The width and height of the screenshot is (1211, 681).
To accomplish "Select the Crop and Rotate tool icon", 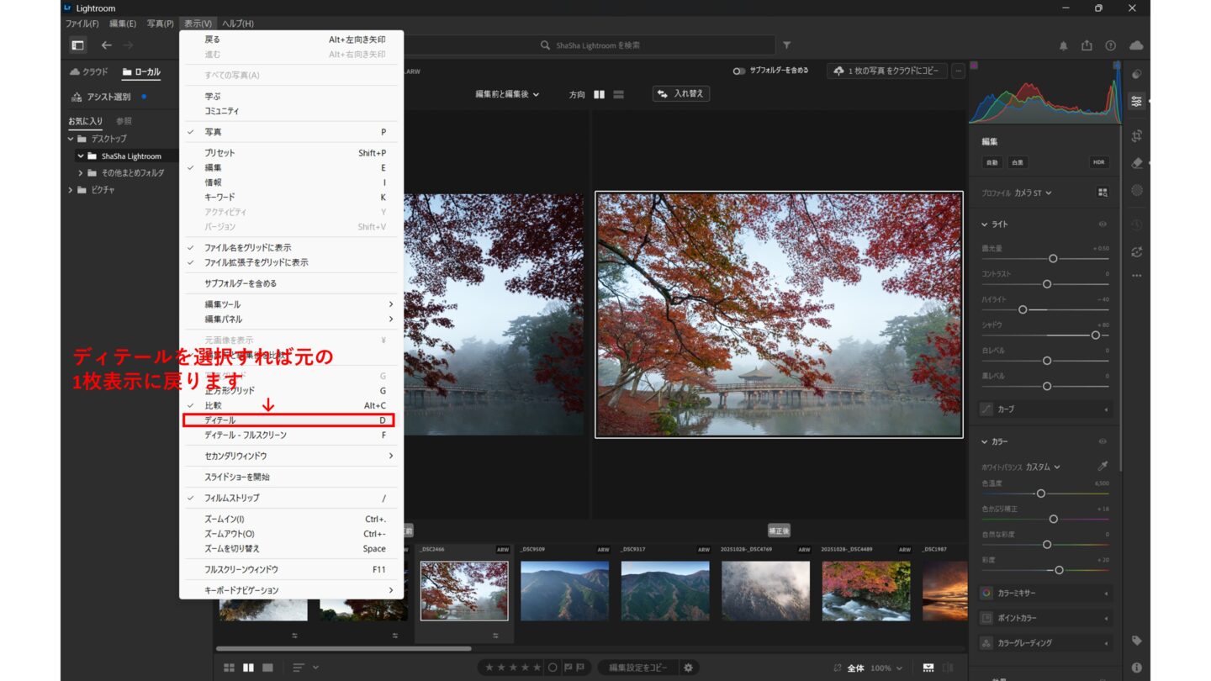I will pos(1136,136).
